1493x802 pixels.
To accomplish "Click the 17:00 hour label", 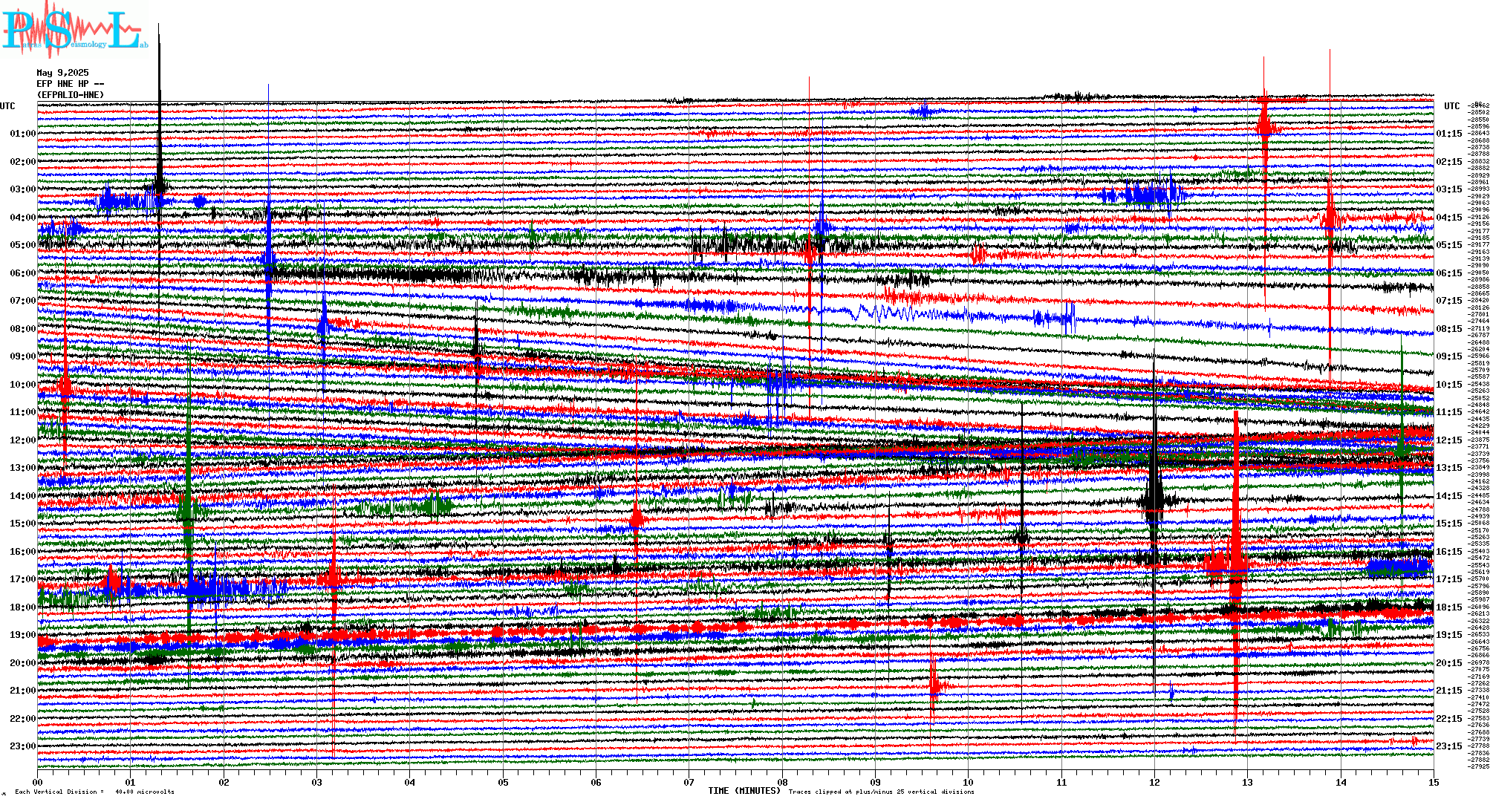I will pyautogui.click(x=23, y=579).
